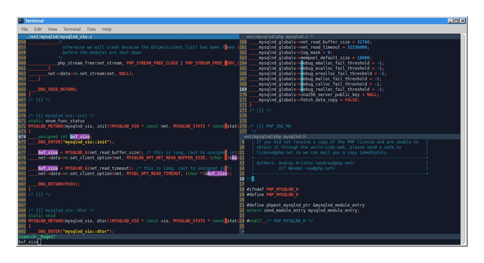Click debug_realloc_fail_threshold on line 169
This screenshot has height=263, width=484.
point(335,89)
